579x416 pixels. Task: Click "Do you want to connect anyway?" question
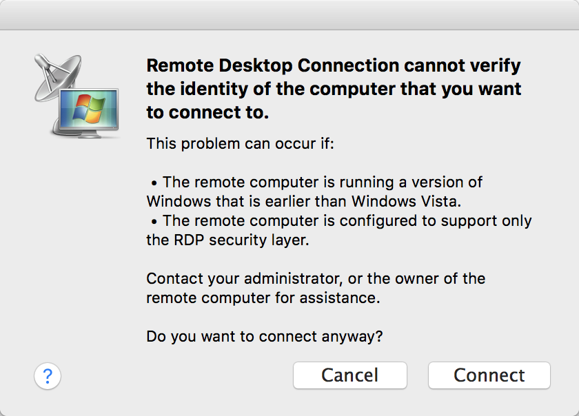[x=265, y=337]
